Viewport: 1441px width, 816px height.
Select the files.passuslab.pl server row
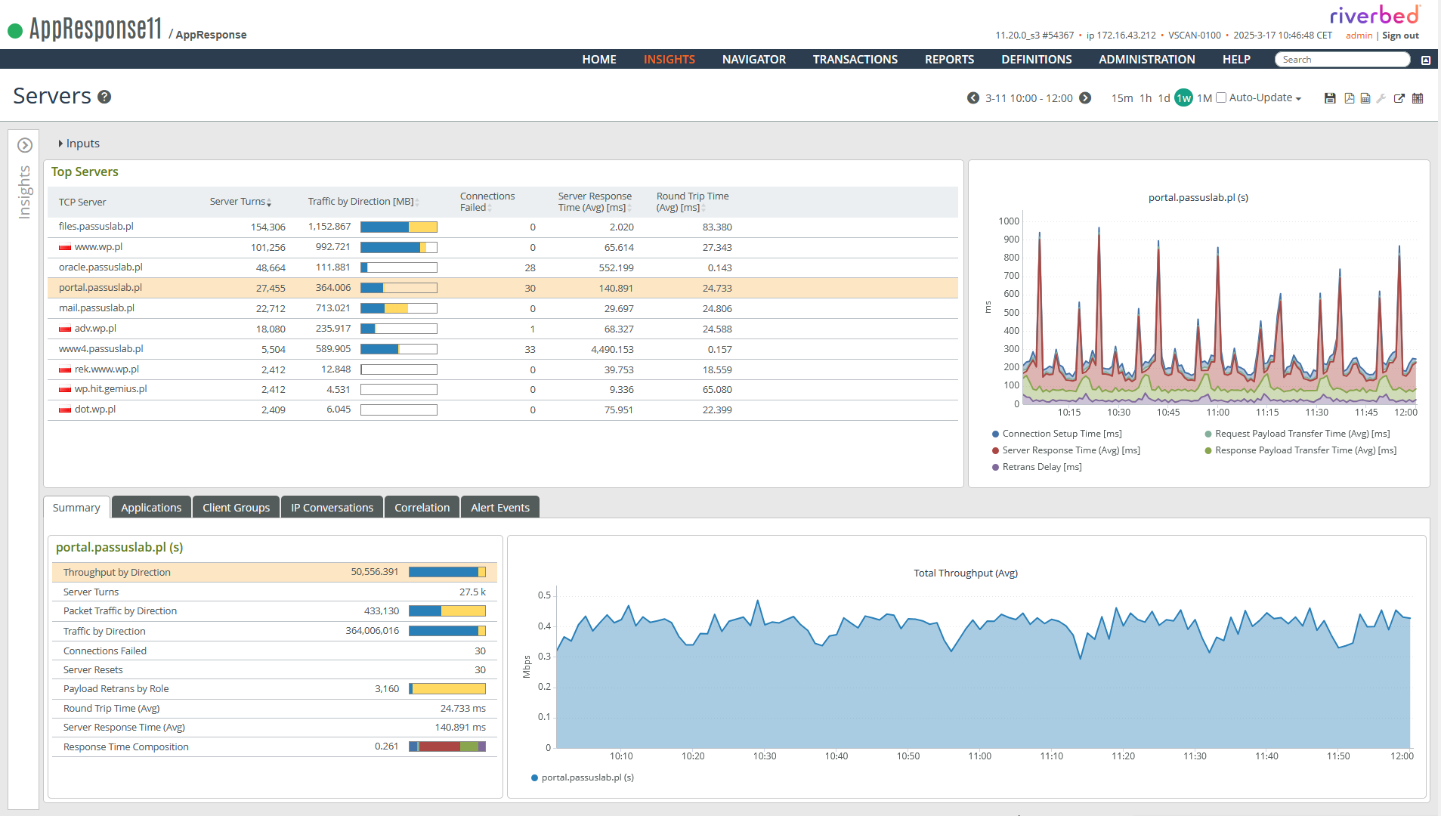click(x=502, y=227)
